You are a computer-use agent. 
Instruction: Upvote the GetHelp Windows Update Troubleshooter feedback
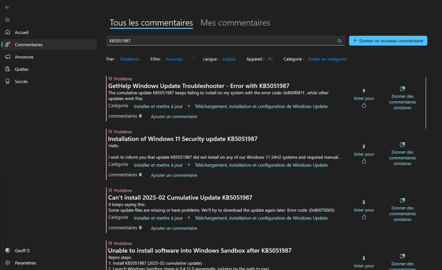pyautogui.click(x=364, y=105)
